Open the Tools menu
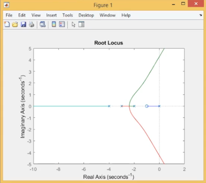Screen dimensions: 206x183 coord(68,15)
